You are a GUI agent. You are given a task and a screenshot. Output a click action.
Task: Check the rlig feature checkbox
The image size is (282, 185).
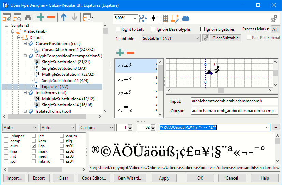point(62,141)
